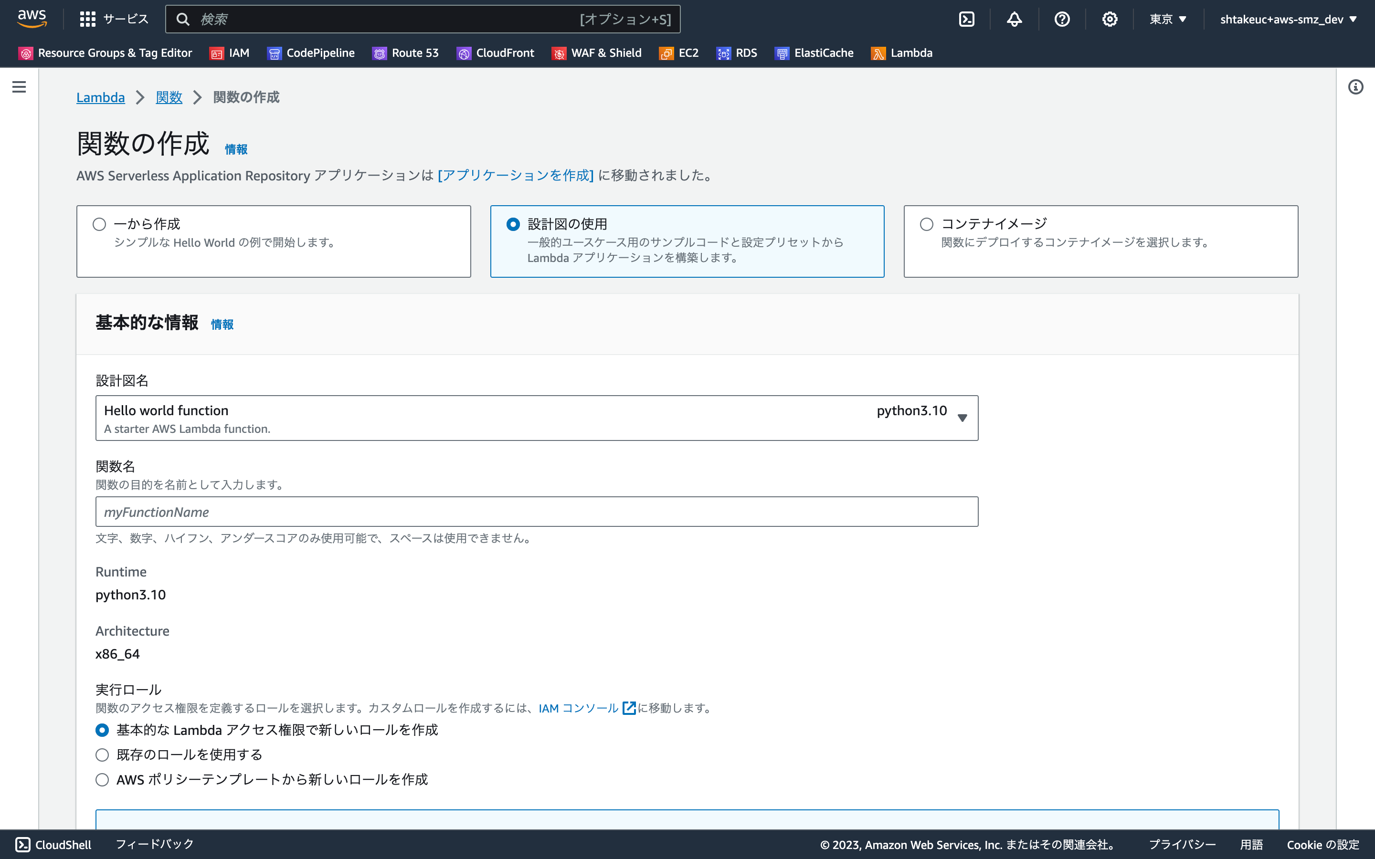Click the EC2 shortcut icon

666,53
